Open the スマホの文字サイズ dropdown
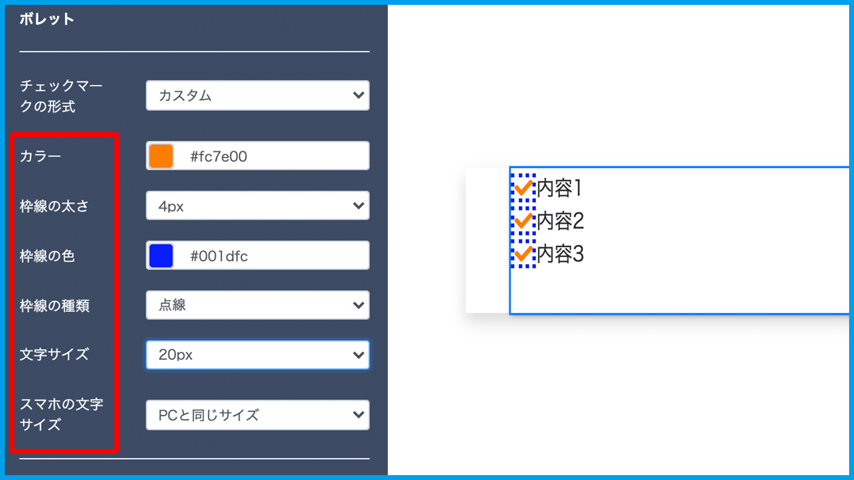Viewport: 854px width, 480px height. pyautogui.click(x=257, y=415)
